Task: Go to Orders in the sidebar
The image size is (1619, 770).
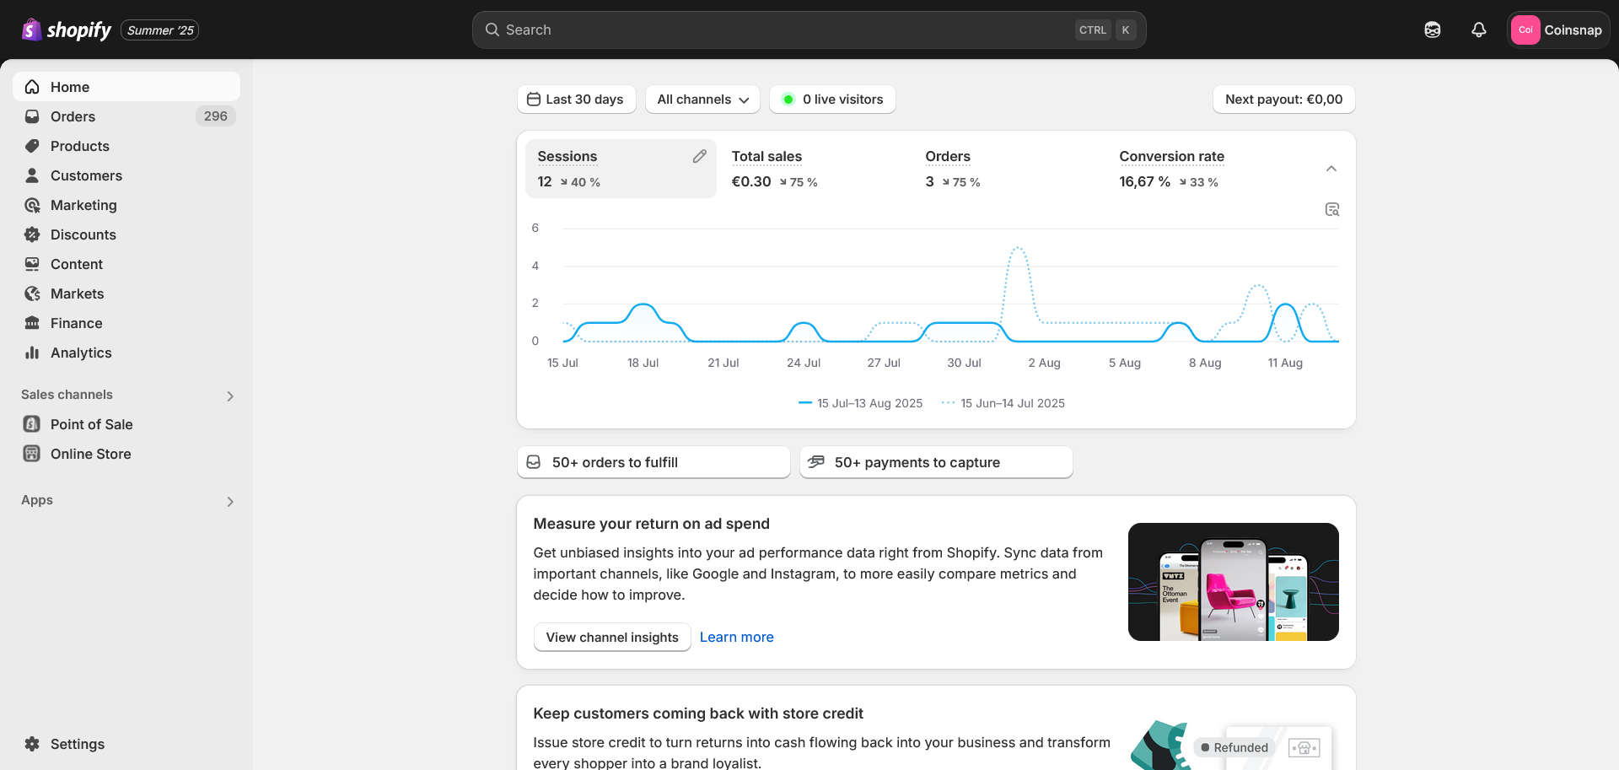Action: point(73,116)
